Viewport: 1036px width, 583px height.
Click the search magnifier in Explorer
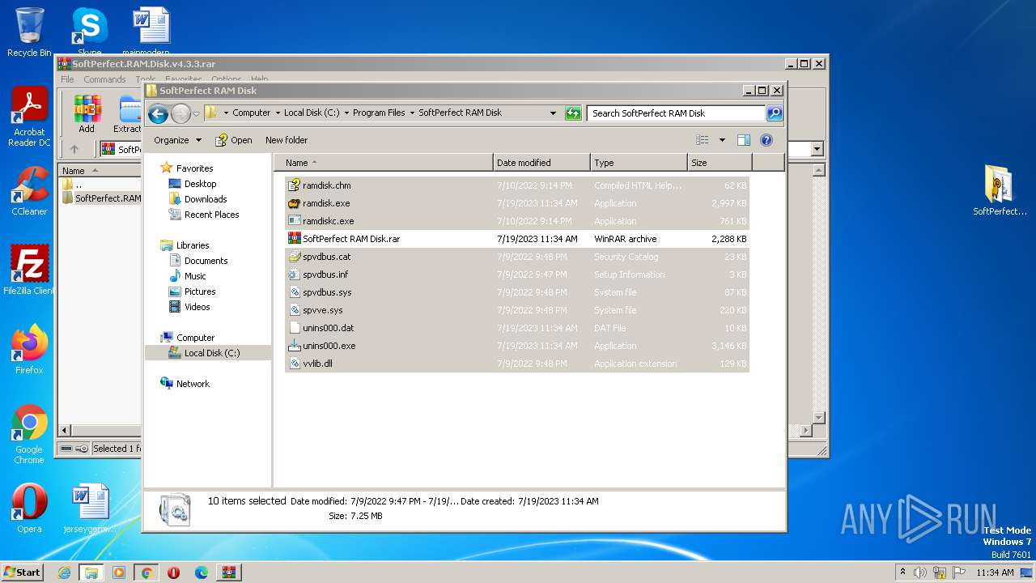775,113
